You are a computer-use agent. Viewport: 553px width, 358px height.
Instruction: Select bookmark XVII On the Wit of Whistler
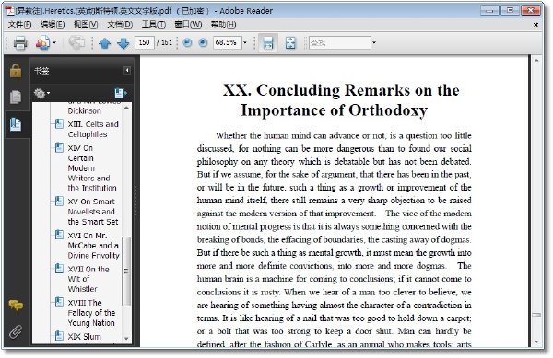[x=88, y=279]
